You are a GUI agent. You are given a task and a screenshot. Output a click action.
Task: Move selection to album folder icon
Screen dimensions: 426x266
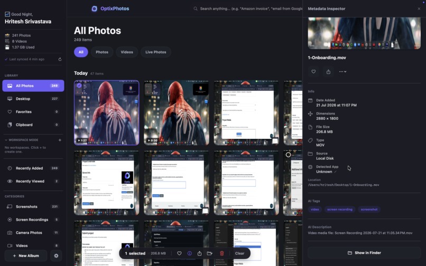click(x=209, y=253)
